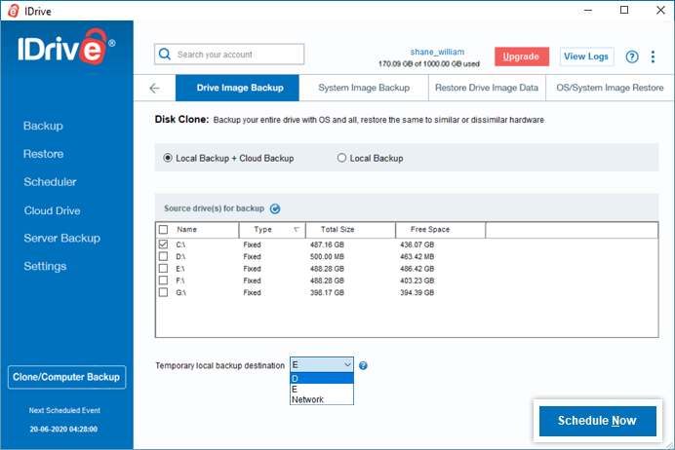The image size is (675, 450).
Task: Click the search magnifier icon
Action: pyautogui.click(x=165, y=55)
